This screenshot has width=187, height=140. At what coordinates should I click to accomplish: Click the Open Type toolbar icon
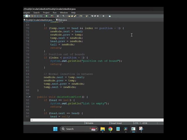(70, 16)
